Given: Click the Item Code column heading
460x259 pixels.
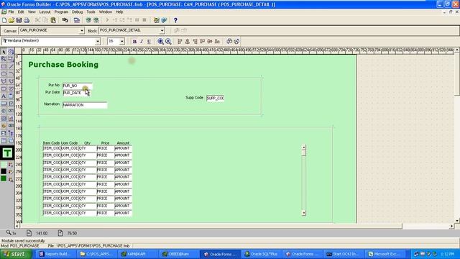Looking at the screenshot, I should point(51,143).
